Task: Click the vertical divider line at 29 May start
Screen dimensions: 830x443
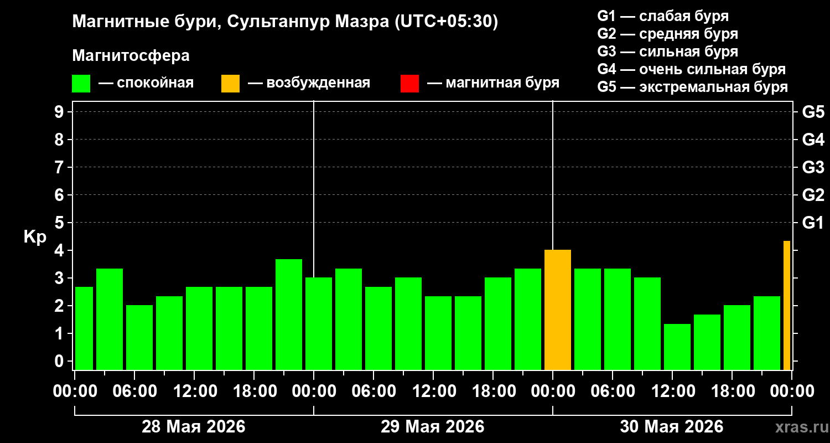Action: click(x=314, y=235)
